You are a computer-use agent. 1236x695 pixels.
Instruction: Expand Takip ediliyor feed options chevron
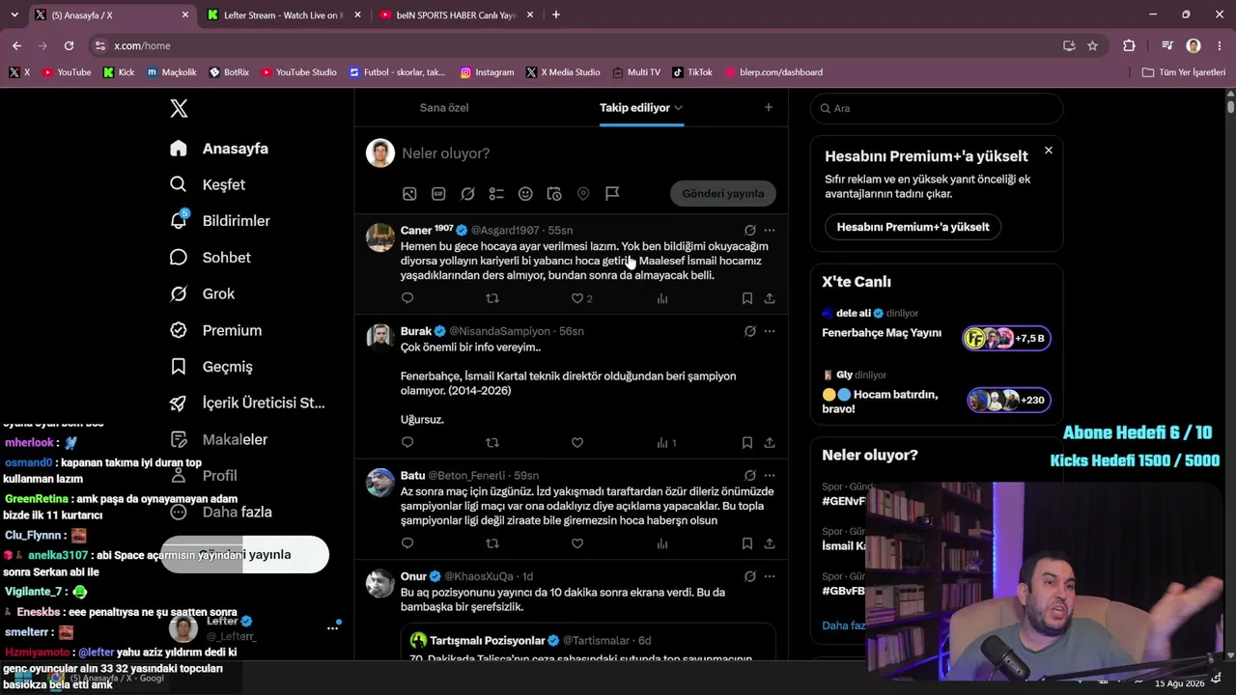coord(679,108)
